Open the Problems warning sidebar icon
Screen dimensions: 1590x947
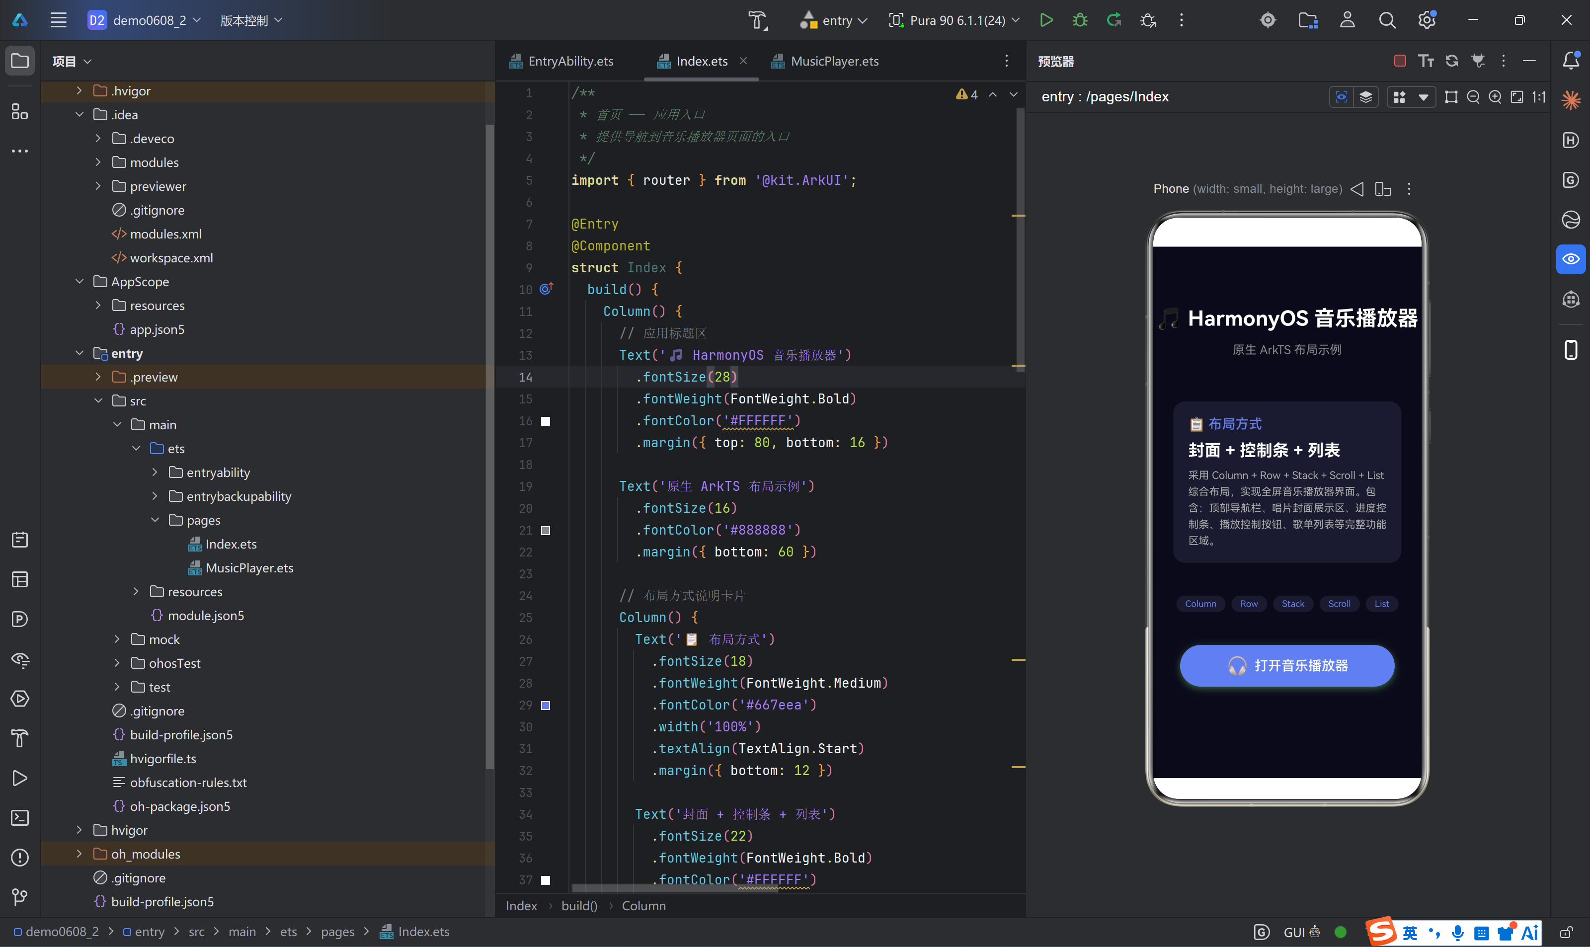coord(20,858)
